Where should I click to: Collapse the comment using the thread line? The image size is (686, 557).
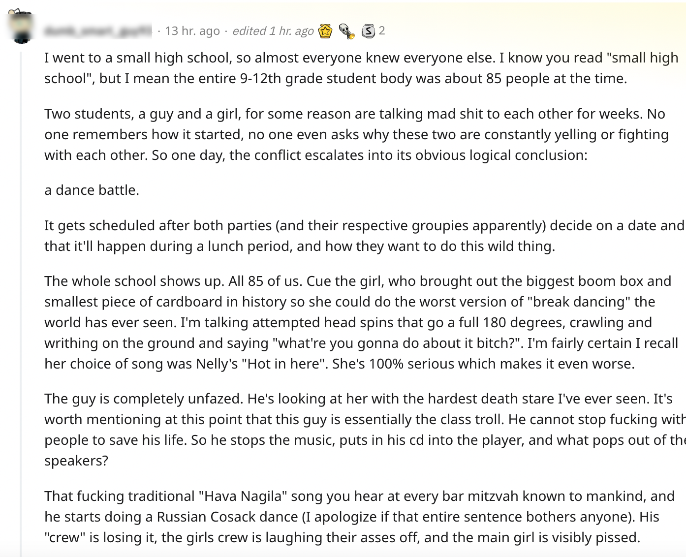click(x=21, y=295)
